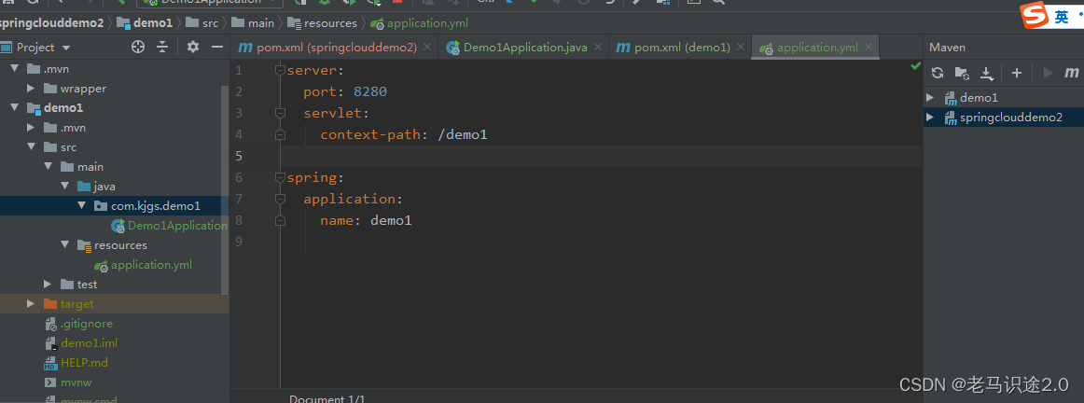This screenshot has width=1084, height=403.
Task: Expand demo1 in Maven panel
Action: [x=930, y=97]
